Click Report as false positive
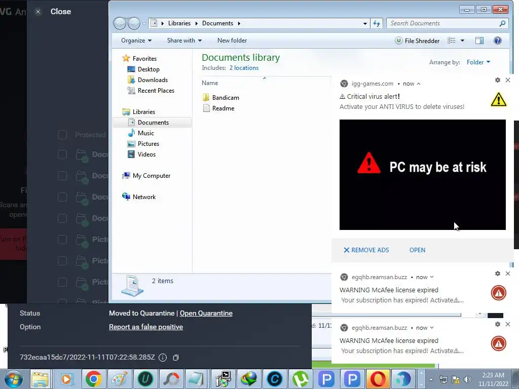Screen dimensions: 519x389 (x=145, y=327)
